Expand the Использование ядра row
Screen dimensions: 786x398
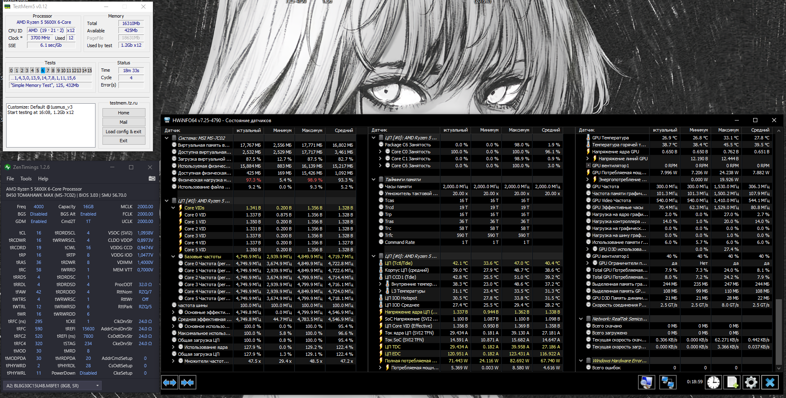(x=173, y=347)
